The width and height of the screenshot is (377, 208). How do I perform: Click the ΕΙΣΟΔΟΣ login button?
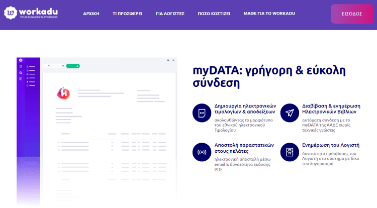click(x=352, y=14)
